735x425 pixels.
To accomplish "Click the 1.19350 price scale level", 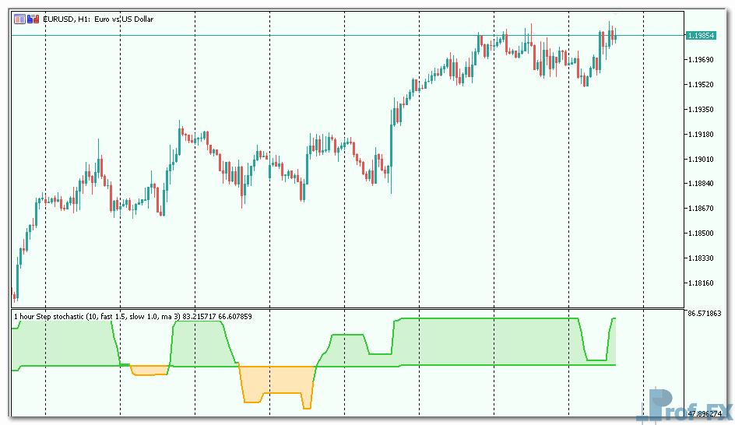I will coord(702,110).
